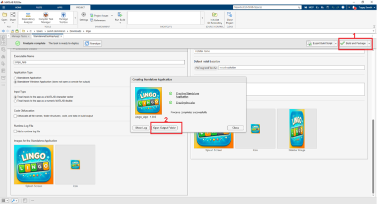Select the StandaloneDesktopApp2 tab
The height and width of the screenshot is (204, 377).
(47, 36)
